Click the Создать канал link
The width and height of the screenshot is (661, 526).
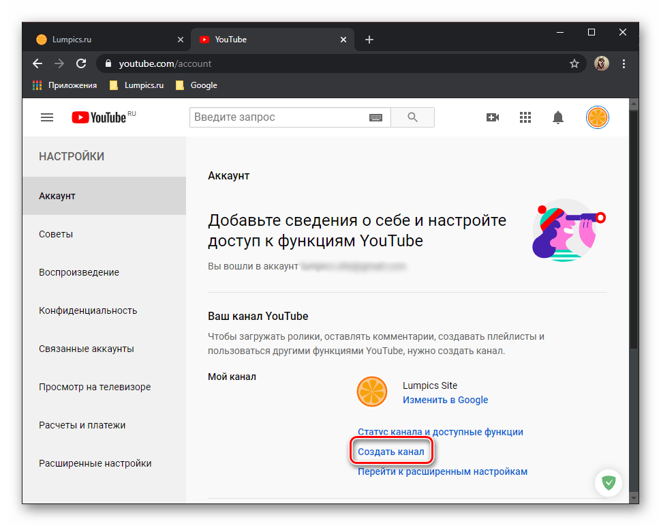point(390,452)
